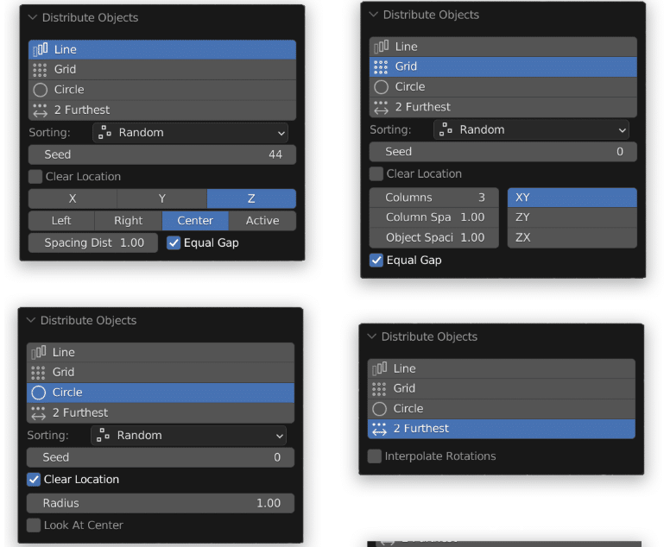The width and height of the screenshot is (670, 547).
Task: Uncheck Equal Gap beside Spacing Dist
Action: 174,243
